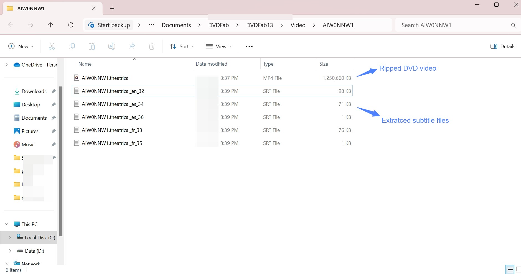521x274 pixels.
Task: Click the Rename icon in toolbar
Action: 112,46
